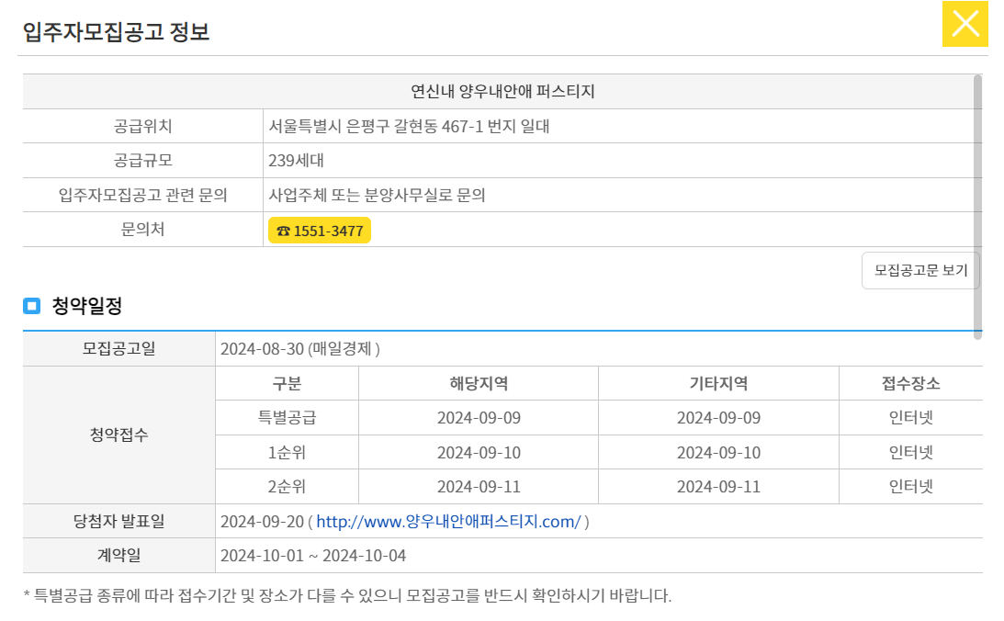Click the telephone icon before 1551-3477
Viewport: 1004px width, 621px height.
[x=285, y=230]
